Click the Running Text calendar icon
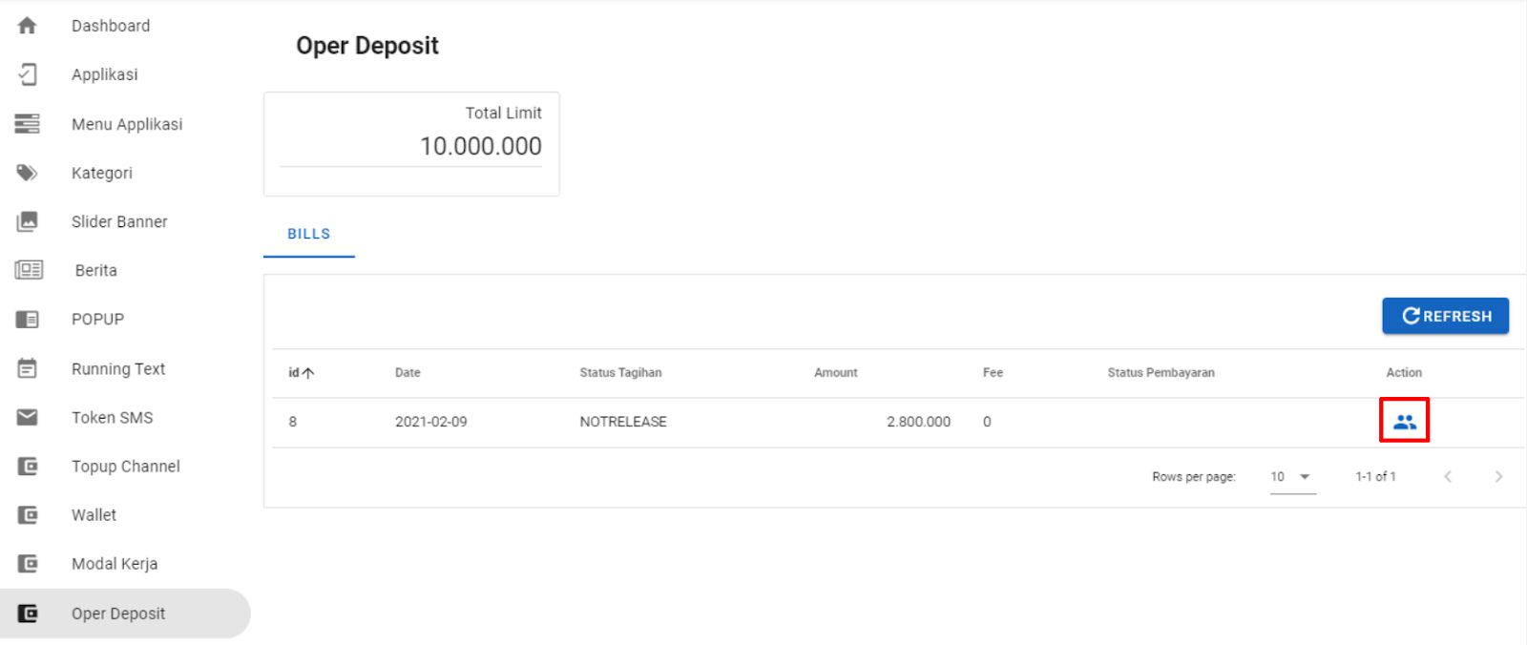This screenshot has width=1527, height=645. [28, 368]
